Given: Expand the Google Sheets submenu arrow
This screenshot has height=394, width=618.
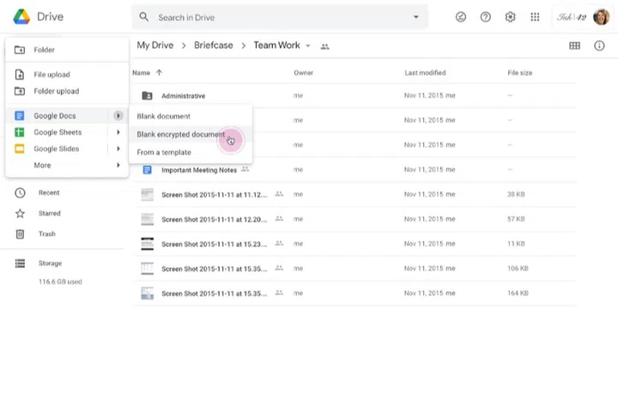Looking at the screenshot, I should [118, 132].
